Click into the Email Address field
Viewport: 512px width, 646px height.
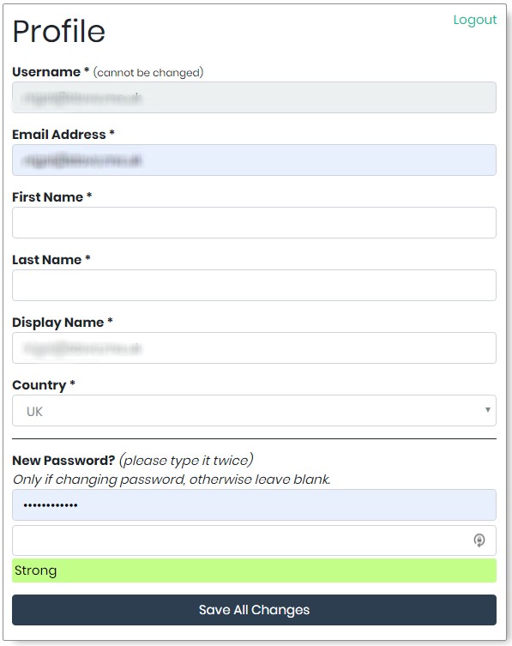[254, 160]
